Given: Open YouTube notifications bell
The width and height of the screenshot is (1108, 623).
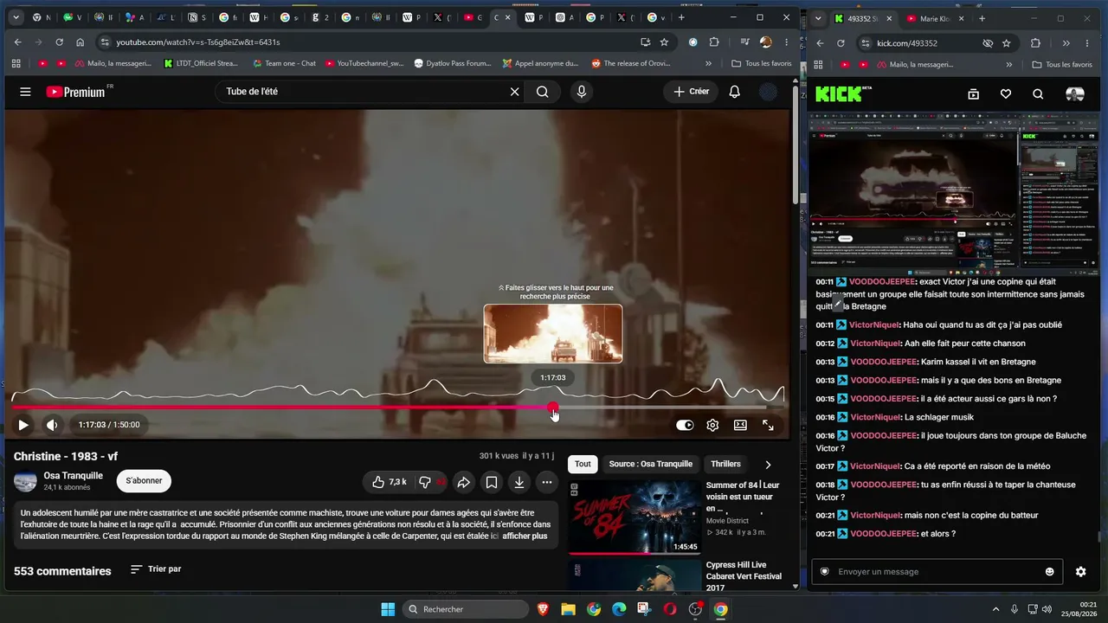Looking at the screenshot, I should pyautogui.click(x=734, y=92).
